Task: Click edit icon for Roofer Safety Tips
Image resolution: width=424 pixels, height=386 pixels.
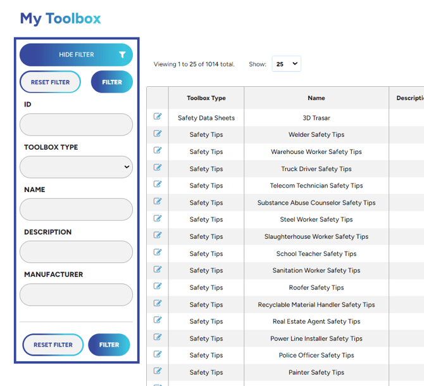Action: coord(158,286)
